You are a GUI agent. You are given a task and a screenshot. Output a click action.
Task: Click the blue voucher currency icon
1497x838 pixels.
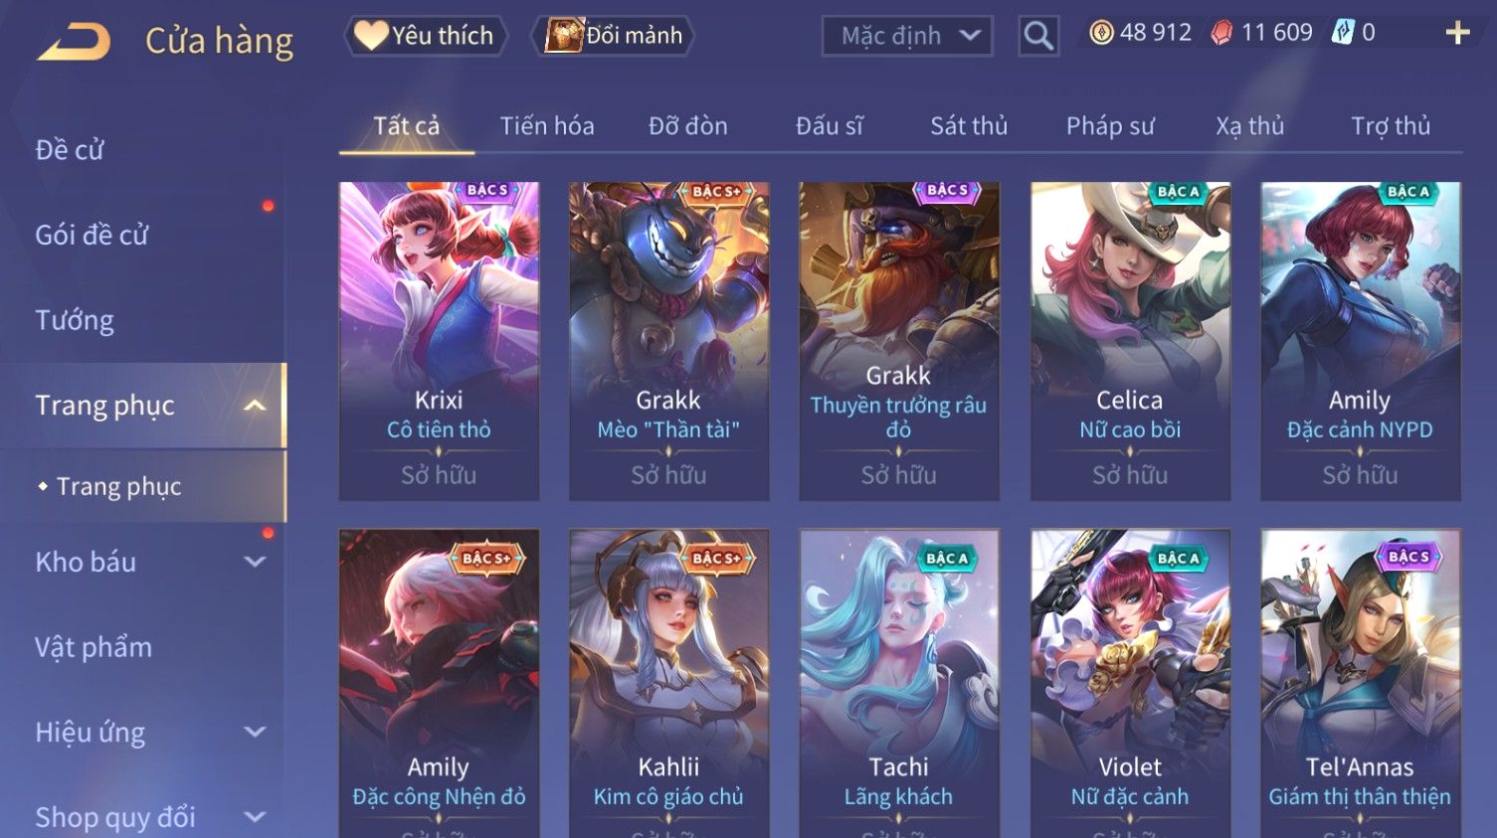click(1343, 33)
